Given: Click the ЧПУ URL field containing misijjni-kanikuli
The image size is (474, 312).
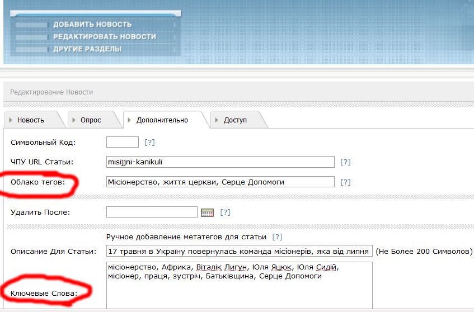Looking at the screenshot, I should (x=220, y=162).
